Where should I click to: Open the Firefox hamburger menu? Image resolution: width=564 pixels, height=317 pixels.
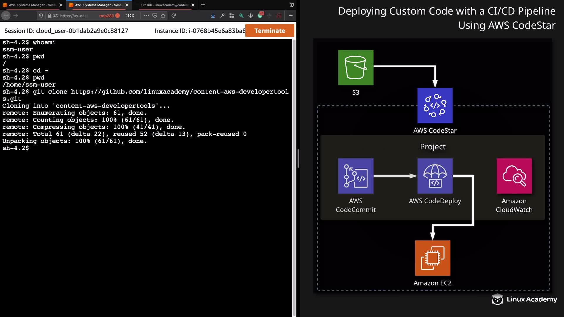pyautogui.click(x=291, y=16)
